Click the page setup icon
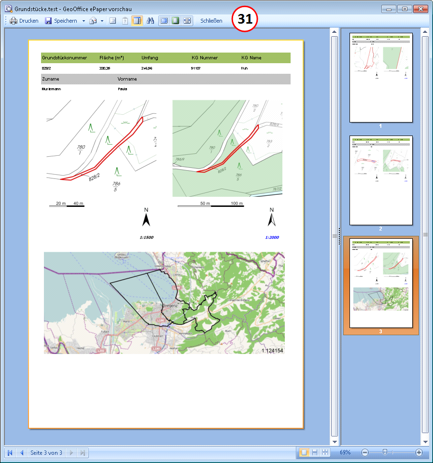 click(x=112, y=20)
